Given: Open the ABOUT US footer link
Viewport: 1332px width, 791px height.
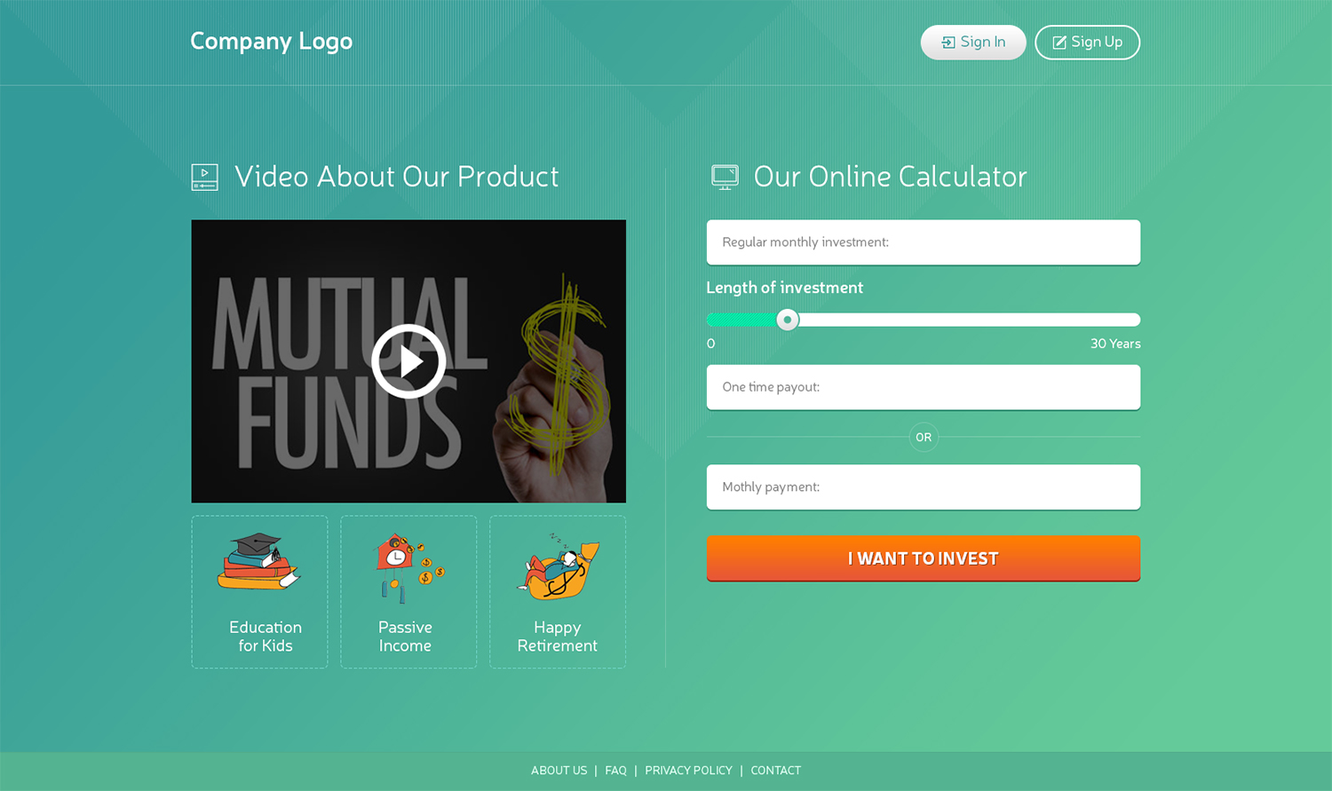Looking at the screenshot, I should point(559,771).
